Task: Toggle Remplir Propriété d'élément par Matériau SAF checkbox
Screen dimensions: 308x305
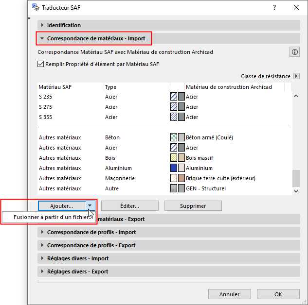Action: pyautogui.click(x=40, y=64)
